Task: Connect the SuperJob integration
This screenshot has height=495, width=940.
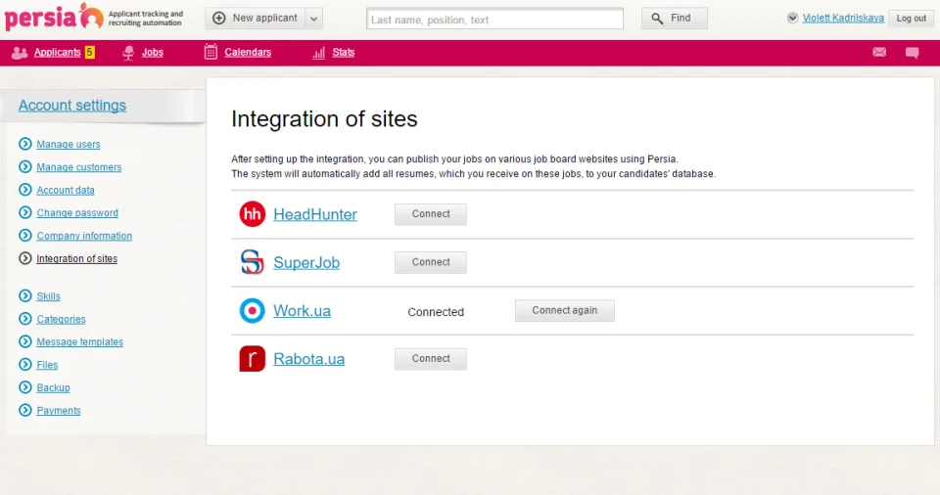Action: [431, 262]
